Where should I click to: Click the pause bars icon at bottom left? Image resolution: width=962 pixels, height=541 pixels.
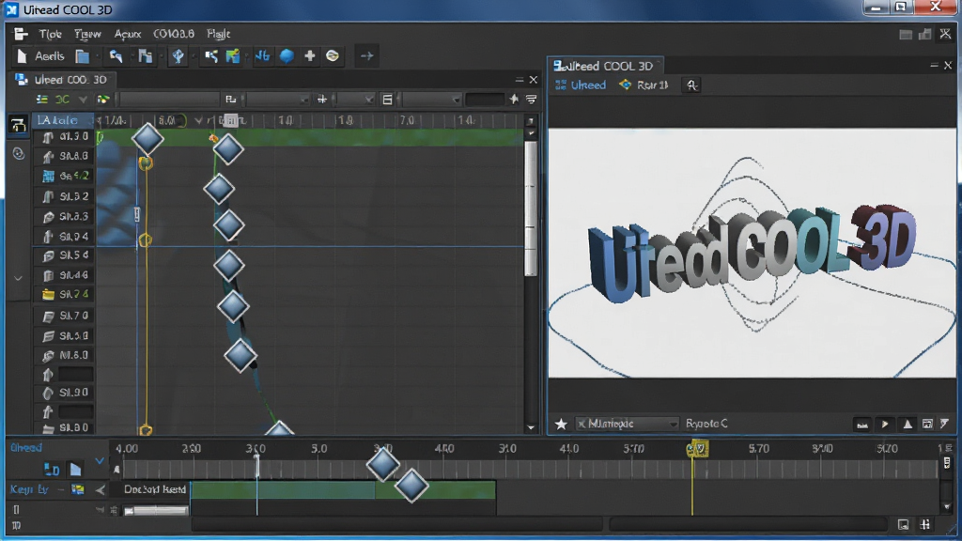point(17,509)
